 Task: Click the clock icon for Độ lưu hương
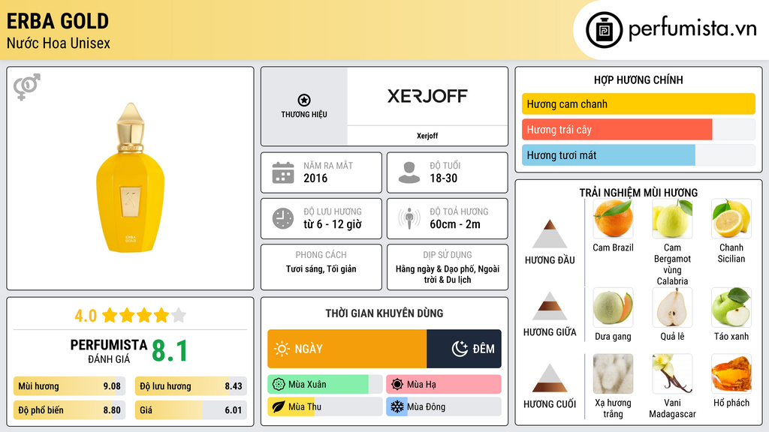pyautogui.click(x=282, y=218)
